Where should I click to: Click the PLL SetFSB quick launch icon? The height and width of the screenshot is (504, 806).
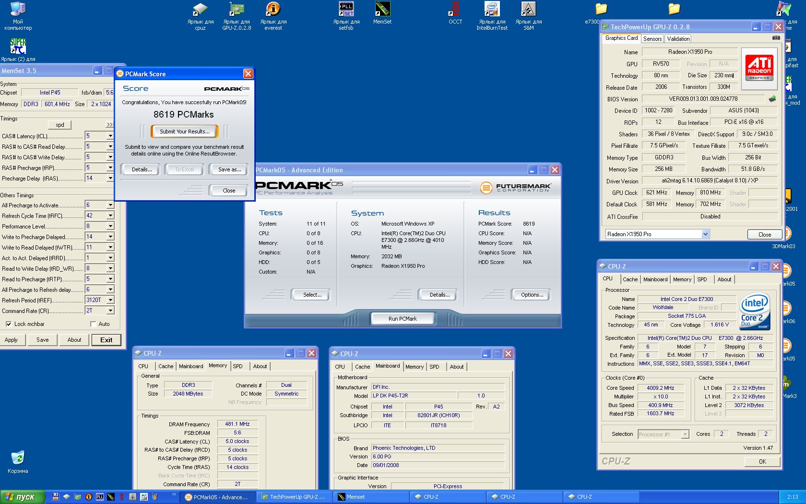(99, 497)
